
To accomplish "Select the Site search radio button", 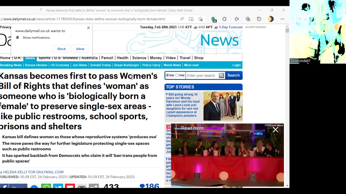I will coord(168,75).
